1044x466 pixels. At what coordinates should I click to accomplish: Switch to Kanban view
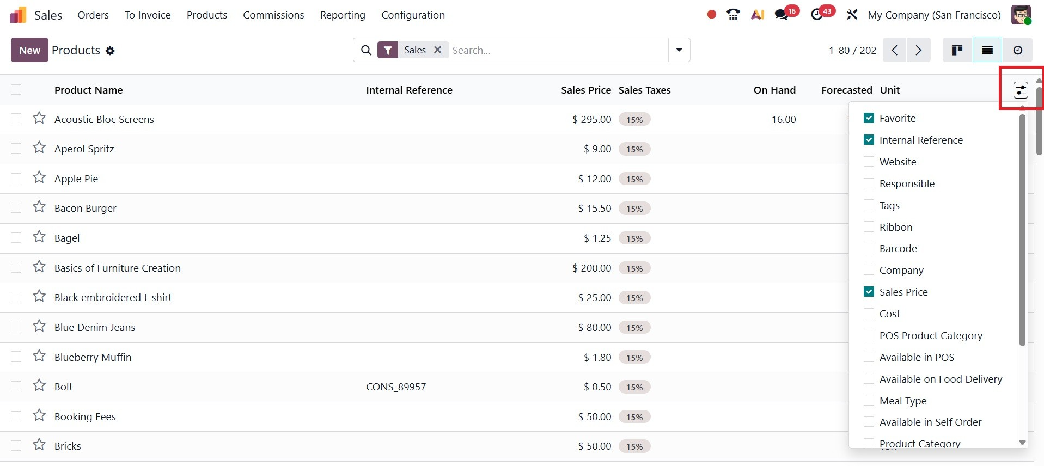(957, 50)
